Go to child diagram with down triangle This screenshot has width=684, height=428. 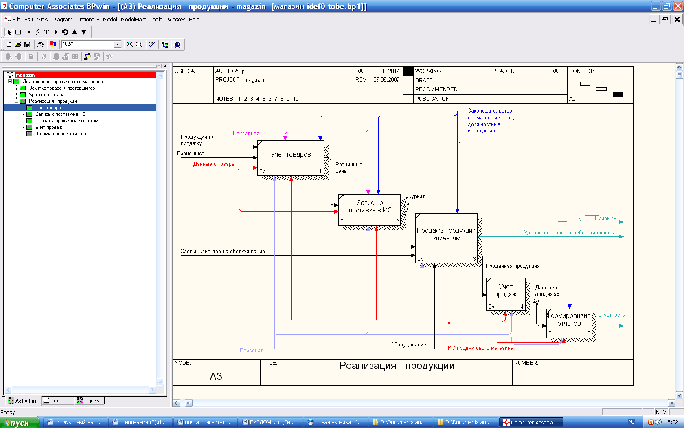pos(84,32)
